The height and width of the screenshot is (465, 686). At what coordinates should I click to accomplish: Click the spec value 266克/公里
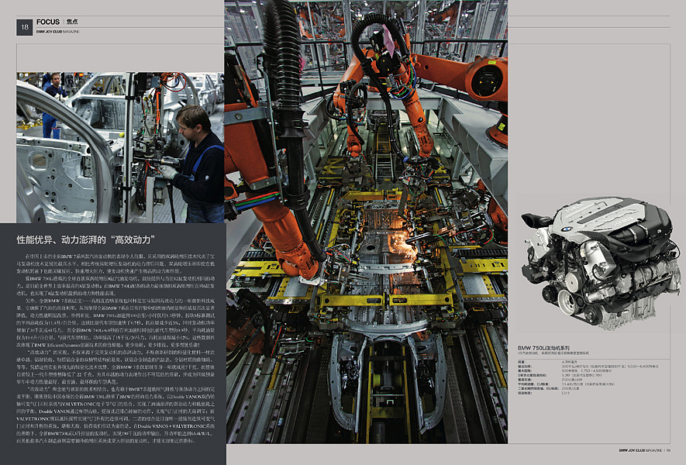pos(570,389)
